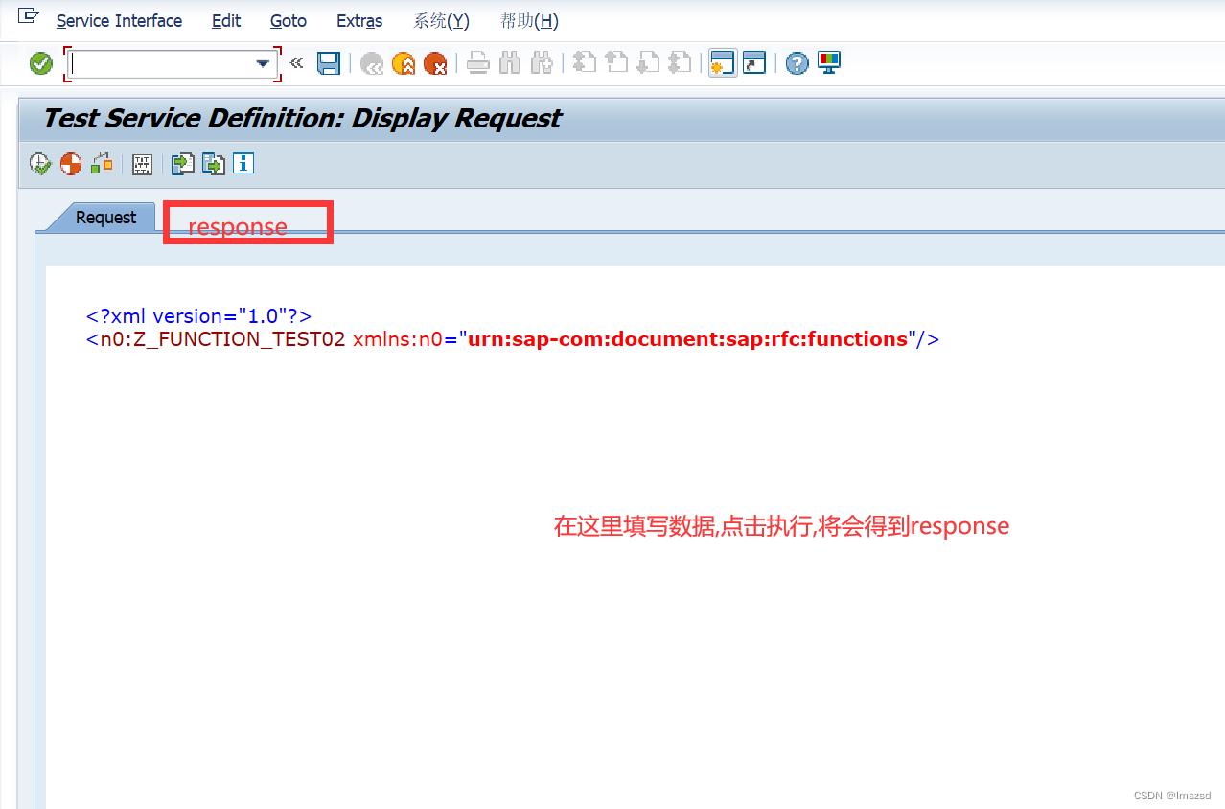Click the First Page icon
Image resolution: width=1225 pixels, height=809 pixels.
click(584, 63)
